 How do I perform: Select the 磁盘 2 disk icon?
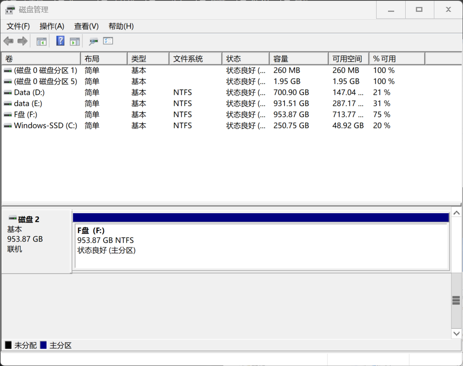[13, 219]
